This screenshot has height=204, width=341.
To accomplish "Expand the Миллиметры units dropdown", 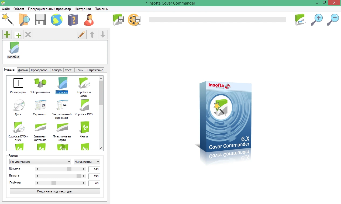I will 87,162.
